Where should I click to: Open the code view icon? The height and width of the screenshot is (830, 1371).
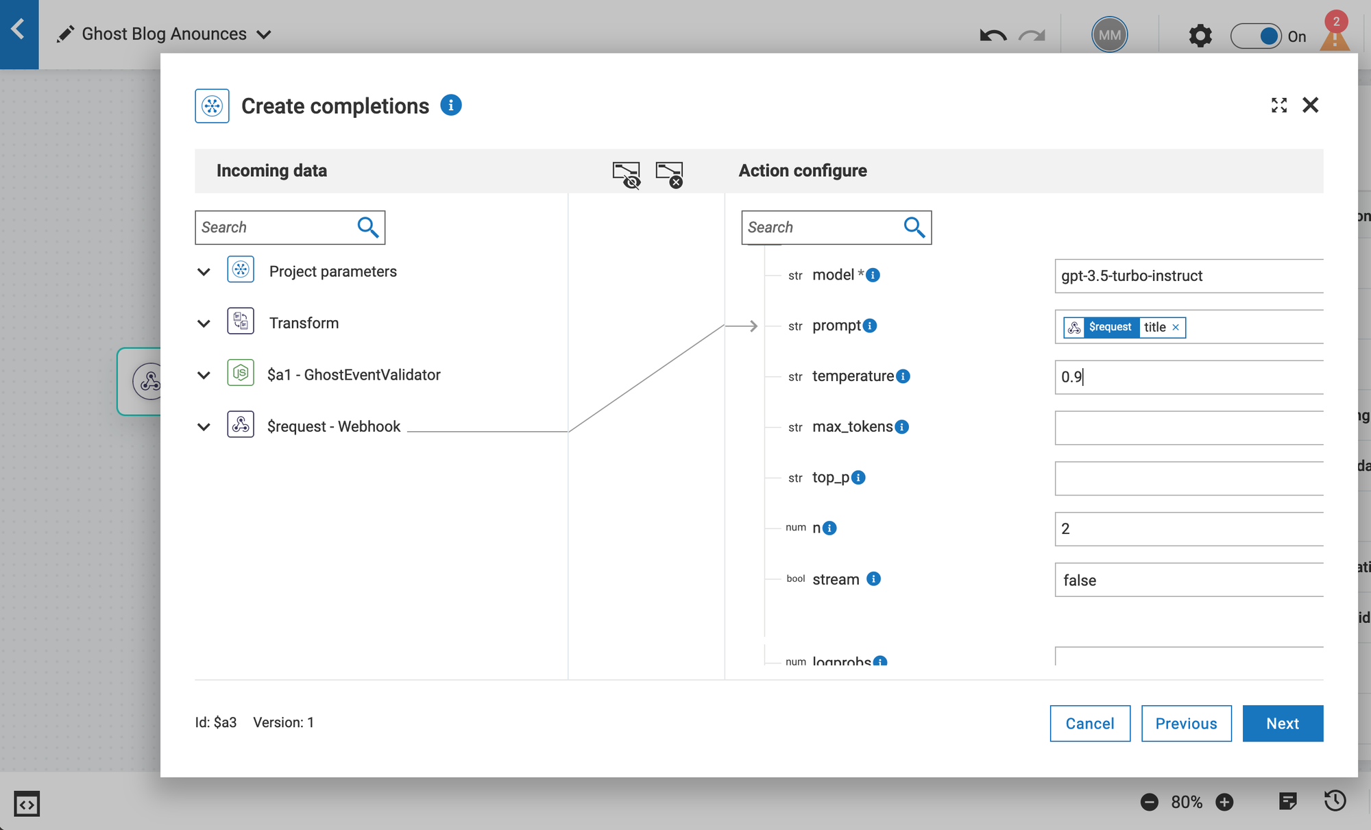click(27, 803)
